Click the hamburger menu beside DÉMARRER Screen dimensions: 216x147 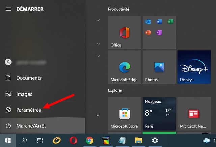(x=8, y=9)
